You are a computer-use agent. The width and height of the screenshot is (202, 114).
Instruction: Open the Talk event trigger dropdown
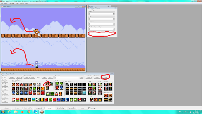click(x=113, y=19)
